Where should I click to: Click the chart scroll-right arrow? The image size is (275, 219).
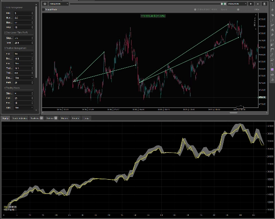click(x=267, y=113)
